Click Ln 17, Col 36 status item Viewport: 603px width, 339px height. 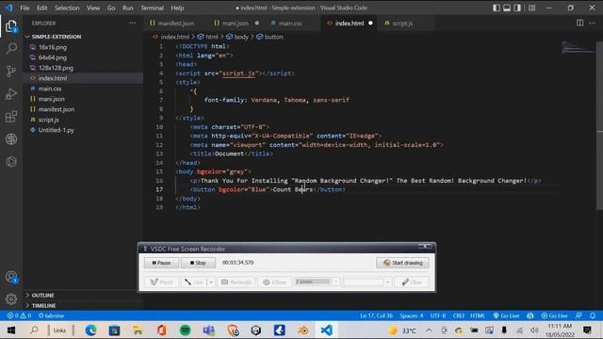[x=376, y=315]
